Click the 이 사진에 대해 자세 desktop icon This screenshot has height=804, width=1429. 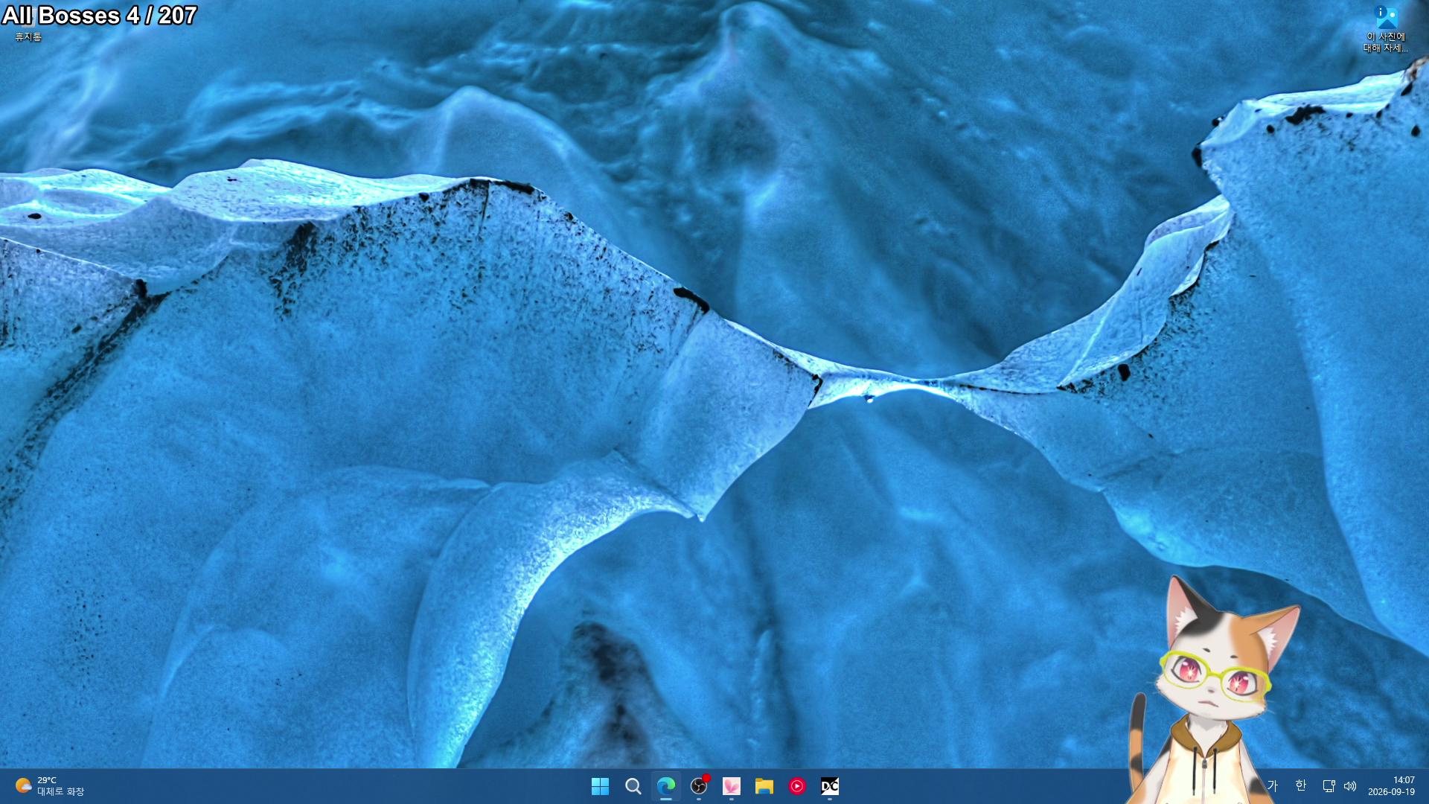coord(1386,29)
